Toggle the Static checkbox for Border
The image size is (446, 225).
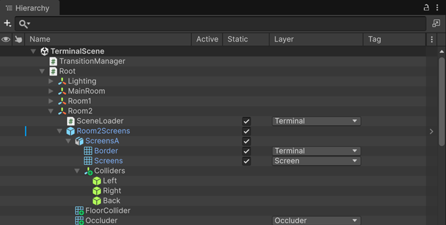click(x=246, y=151)
